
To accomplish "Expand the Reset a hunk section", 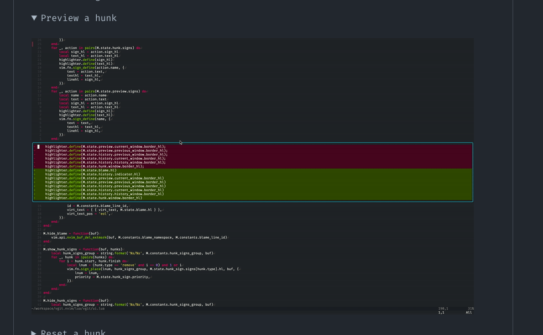I will point(34,332).
